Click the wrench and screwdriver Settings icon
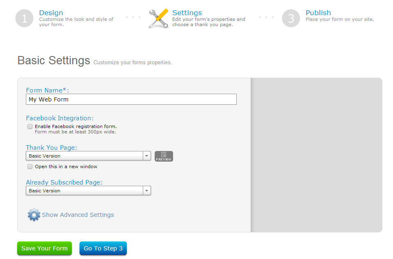The height and width of the screenshot is (259, 393). click(x=158, y=18)
